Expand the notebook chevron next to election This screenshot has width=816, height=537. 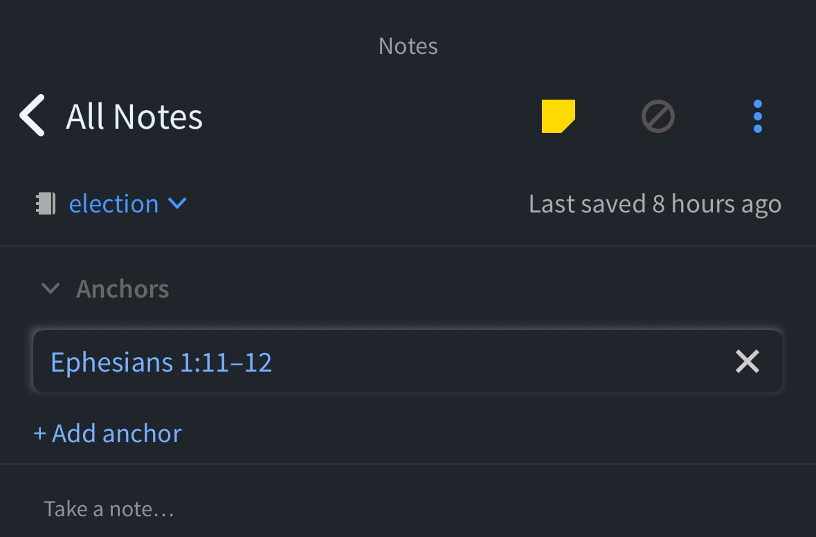[x=177, y=203]
